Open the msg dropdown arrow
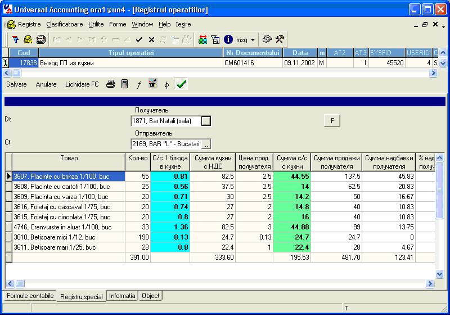The image size is (450, 316). pos(253,40)
